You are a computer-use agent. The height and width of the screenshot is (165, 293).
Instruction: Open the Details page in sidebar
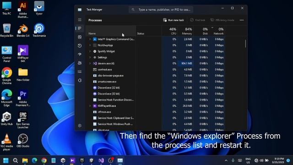click(80, 71)
